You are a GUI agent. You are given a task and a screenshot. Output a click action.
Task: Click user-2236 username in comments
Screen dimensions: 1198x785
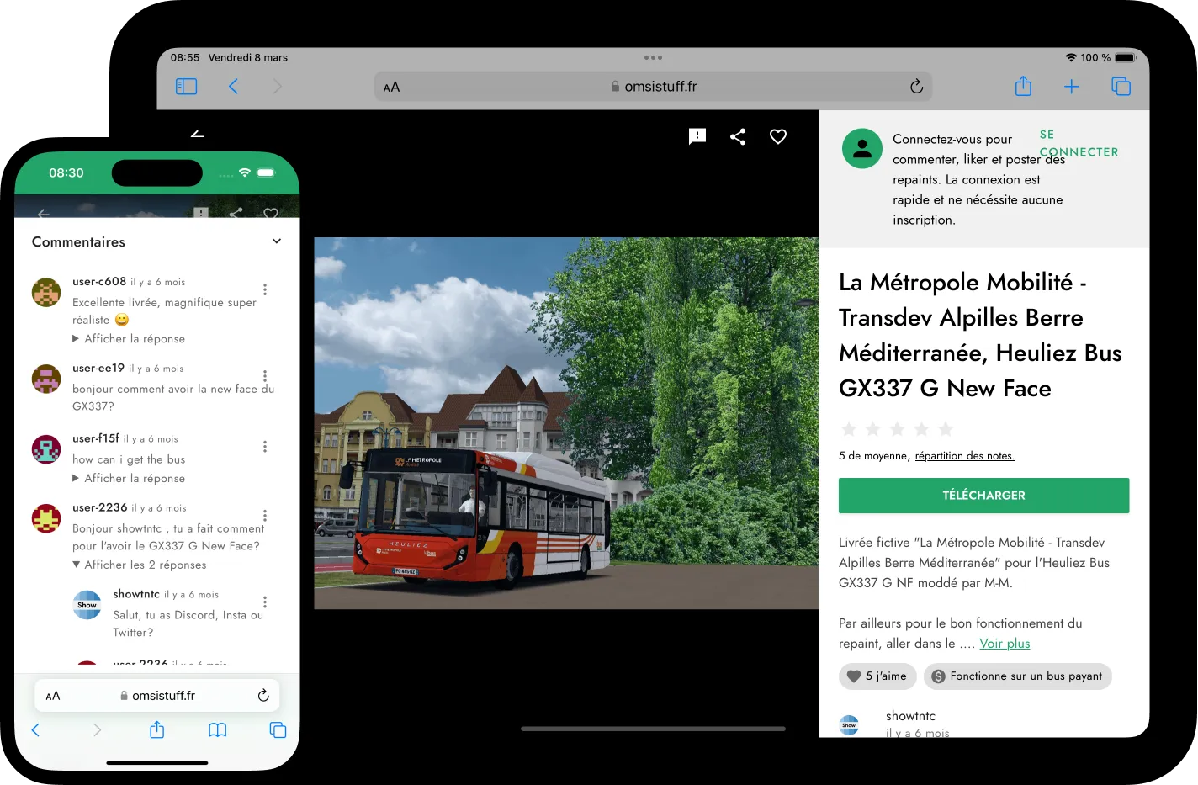(100, 508)
